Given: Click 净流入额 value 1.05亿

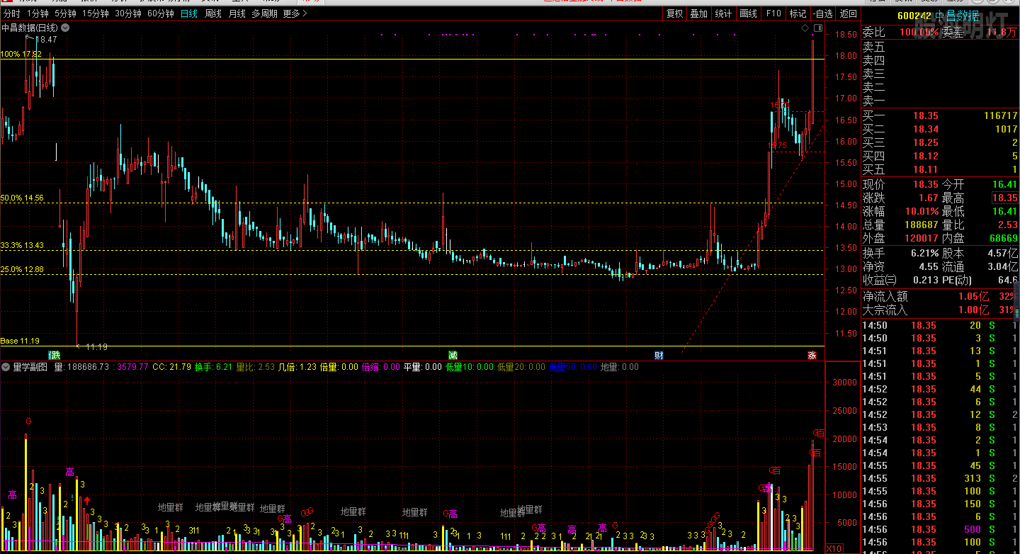Looking at the screenshot, I should (973, 296).
